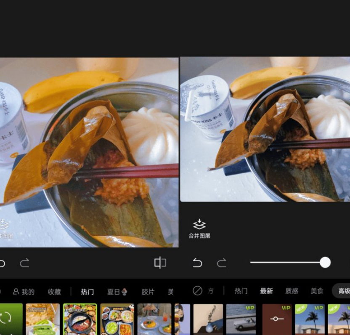
Task: Tap the redo arrow in the left editor
Action: tap(24, 263)
